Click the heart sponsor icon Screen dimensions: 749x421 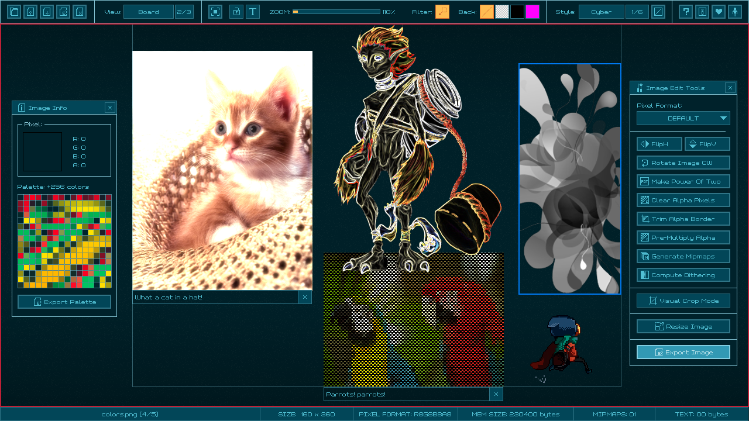tap(719, 12)
